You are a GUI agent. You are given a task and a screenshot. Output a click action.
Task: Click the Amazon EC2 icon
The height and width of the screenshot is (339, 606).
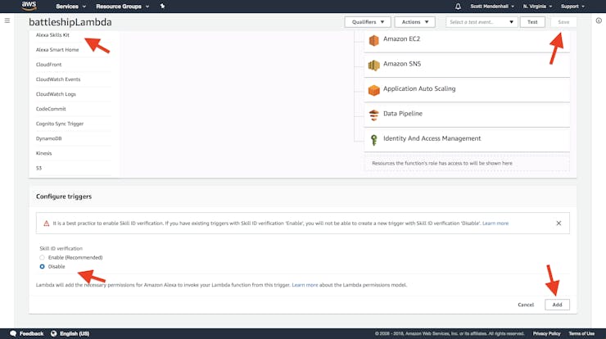click(x=373, y=40)
